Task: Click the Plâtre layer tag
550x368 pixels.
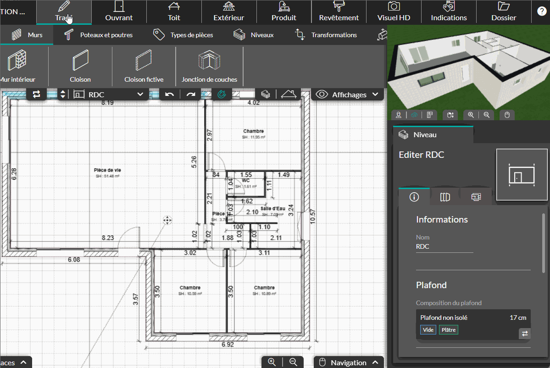Action: click(x=449, y=330)
